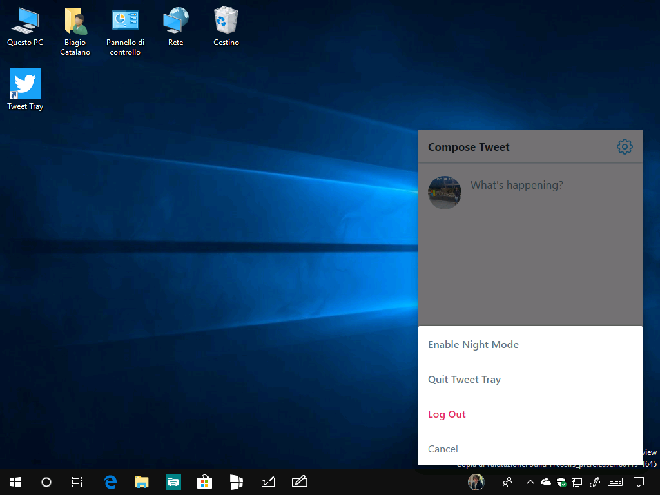The width and height of the screenshot is (660, 495).
Task: Open OneDrive cloud tray icon
Action: 546,481
